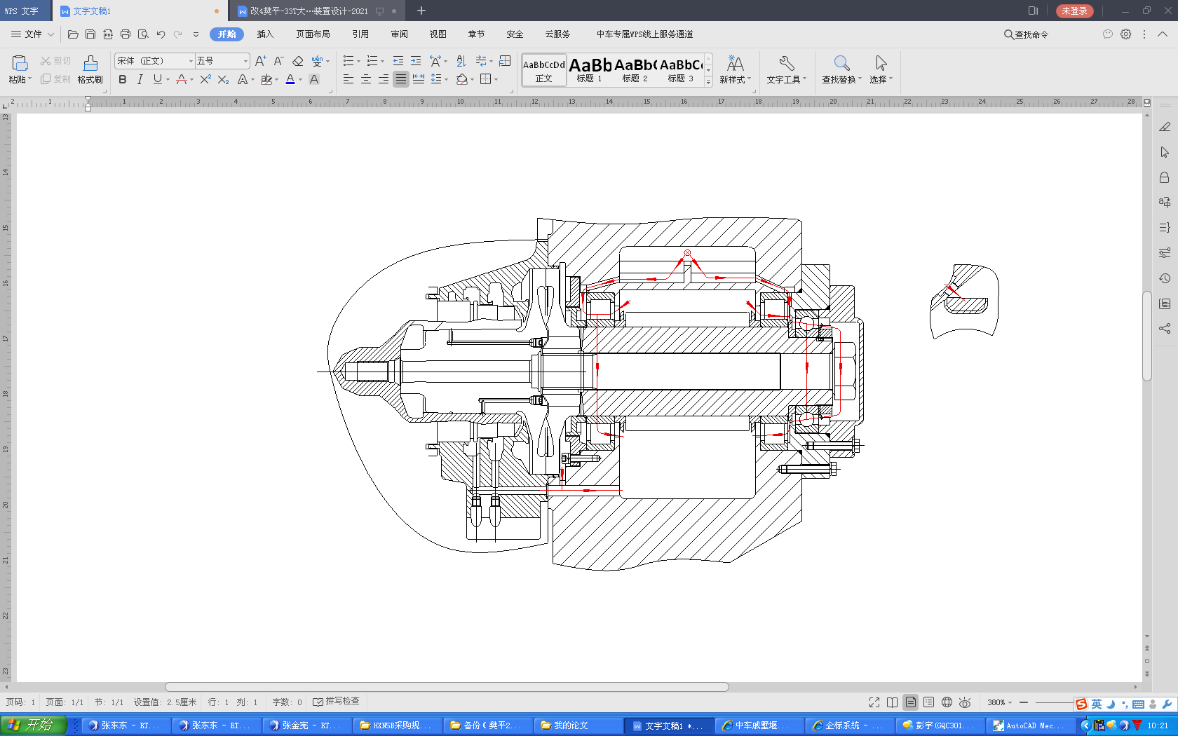
Task: Decrease font size with A- icon
Action: [278, 61]
